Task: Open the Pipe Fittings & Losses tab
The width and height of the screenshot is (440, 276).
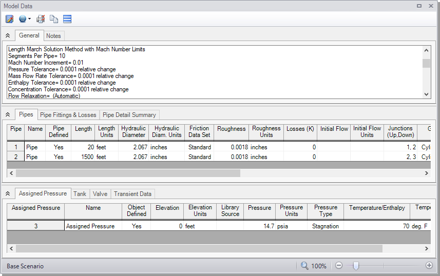Action: click(x=68, y=115)
